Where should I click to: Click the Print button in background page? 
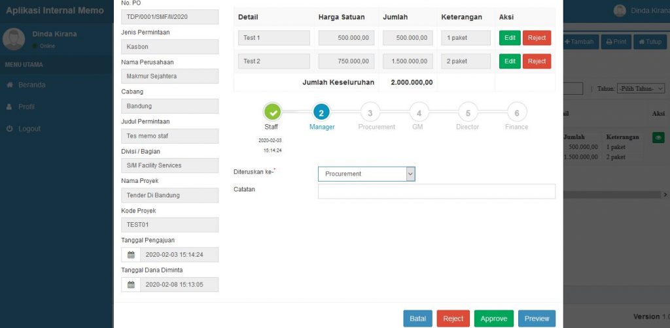pyautogui.click(x=616, y=42)
